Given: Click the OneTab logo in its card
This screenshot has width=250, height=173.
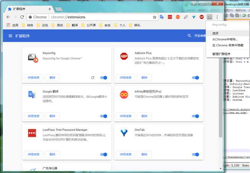Looking at the screenshot, I should click(124, 133).
